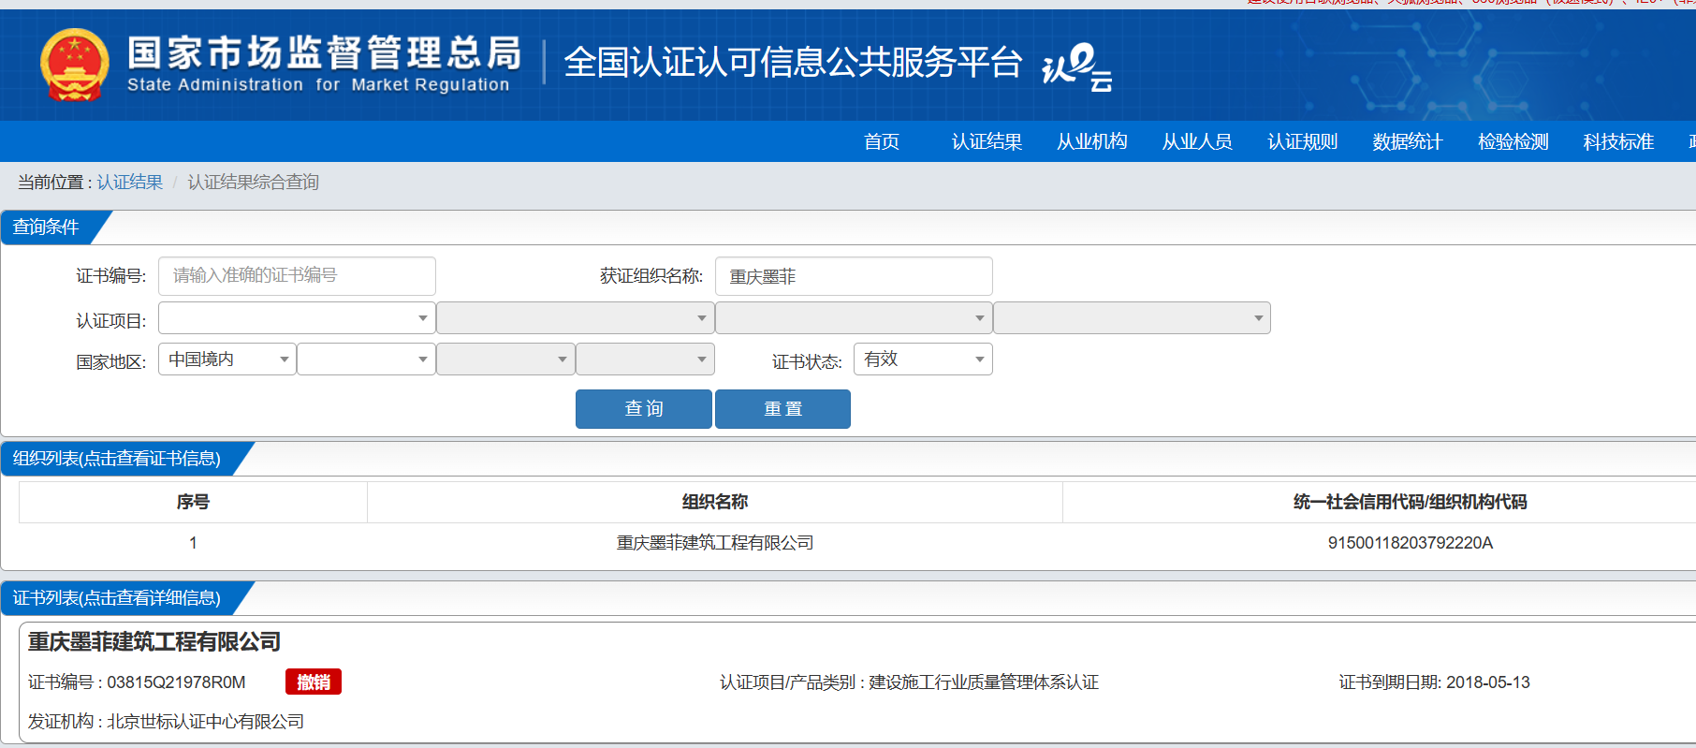
Task: Click the red 撤销 status badge
Action: click(314, 682)
